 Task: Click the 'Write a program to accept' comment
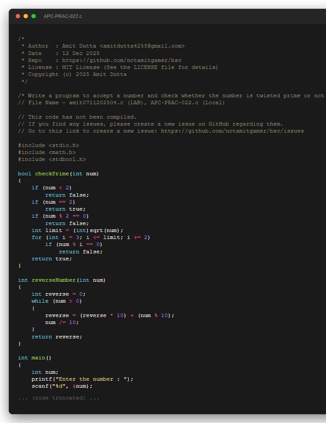click(x=171, y=96)
